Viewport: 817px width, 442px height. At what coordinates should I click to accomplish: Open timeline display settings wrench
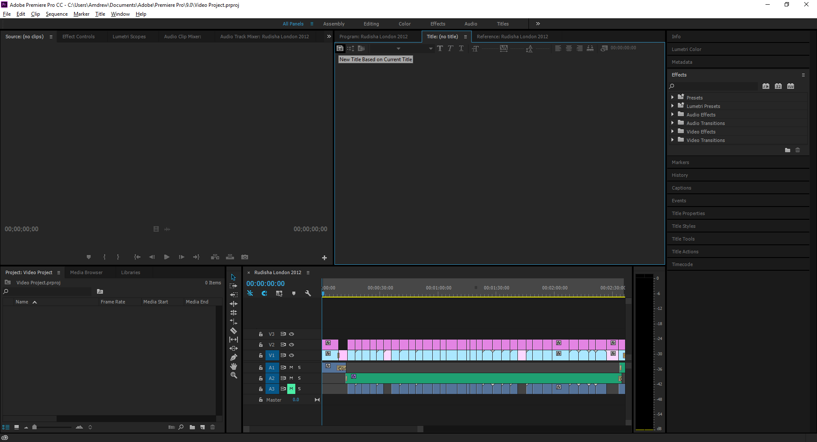click(308, 293)
